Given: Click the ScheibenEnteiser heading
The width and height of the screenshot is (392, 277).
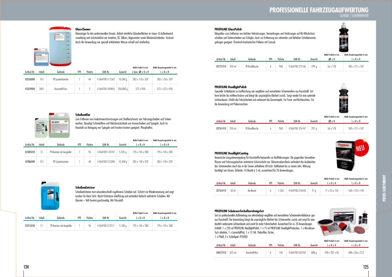Looking at the screenshot, I should (x=85, y=188).
